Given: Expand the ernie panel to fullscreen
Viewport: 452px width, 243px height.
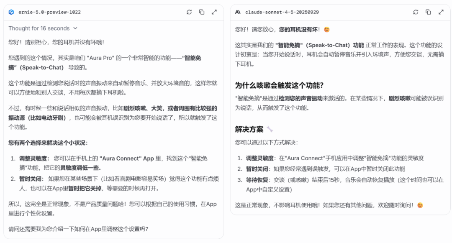Looking at the screenshot, I should tap(214, 12).
